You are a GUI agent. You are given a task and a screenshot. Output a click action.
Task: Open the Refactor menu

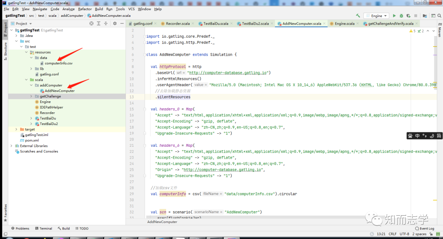coord(85,9)
